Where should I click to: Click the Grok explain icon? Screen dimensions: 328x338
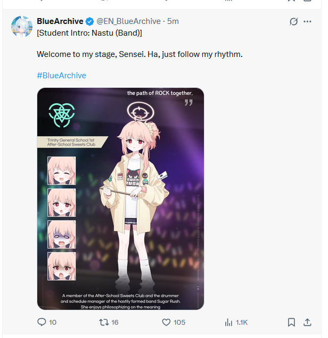point(293,21)
